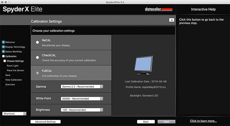
Task: Select Calibration in the sidebar
Action: tap(11, 56)
